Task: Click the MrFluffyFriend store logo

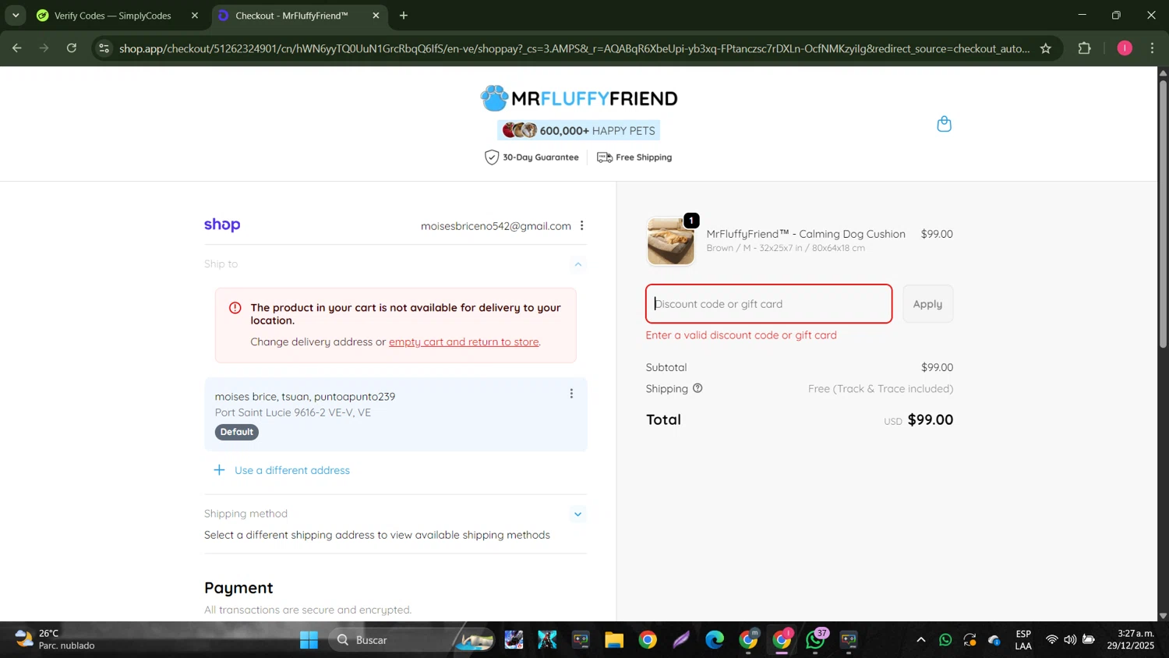Action: (579, 98)
